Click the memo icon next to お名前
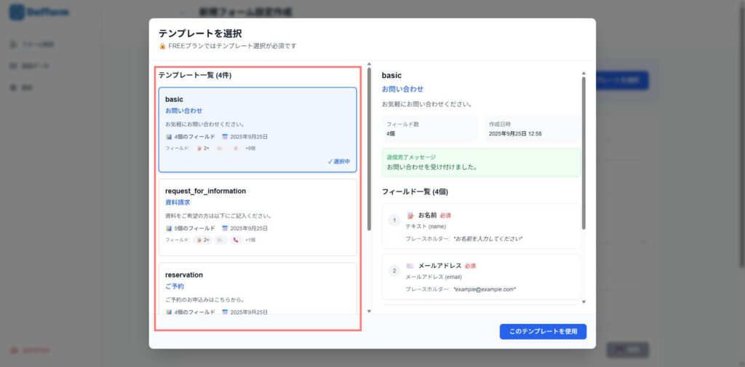The height and width of the screenshot is (367, 745). click(x=410, y=216)
